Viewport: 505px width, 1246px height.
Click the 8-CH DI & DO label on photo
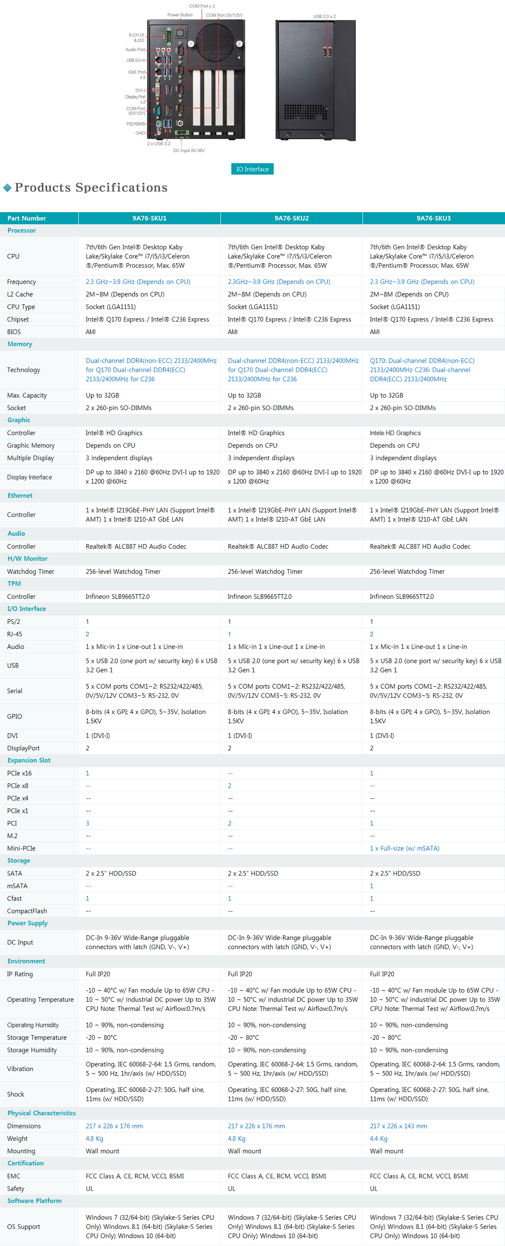click(x=136, y=38)
